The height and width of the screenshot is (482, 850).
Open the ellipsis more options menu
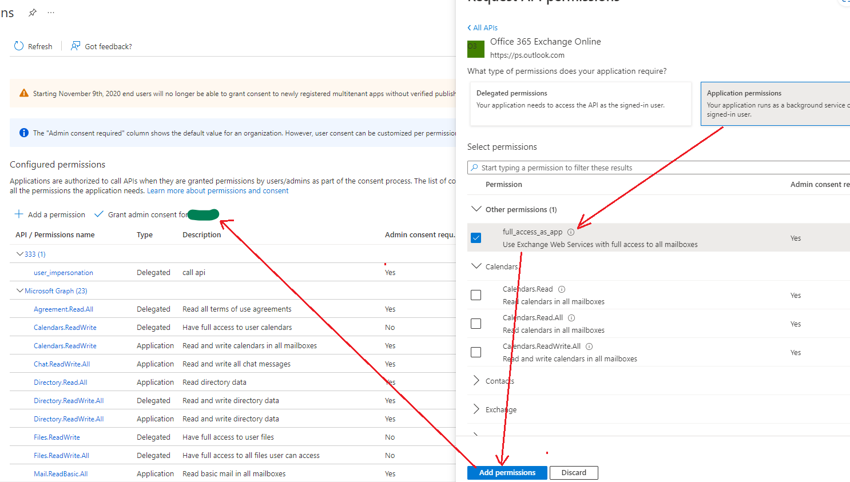[x=51, y=13]
